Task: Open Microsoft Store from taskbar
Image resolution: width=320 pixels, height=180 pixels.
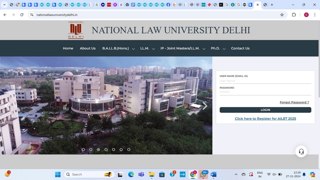Action: (x=162, y=174)
